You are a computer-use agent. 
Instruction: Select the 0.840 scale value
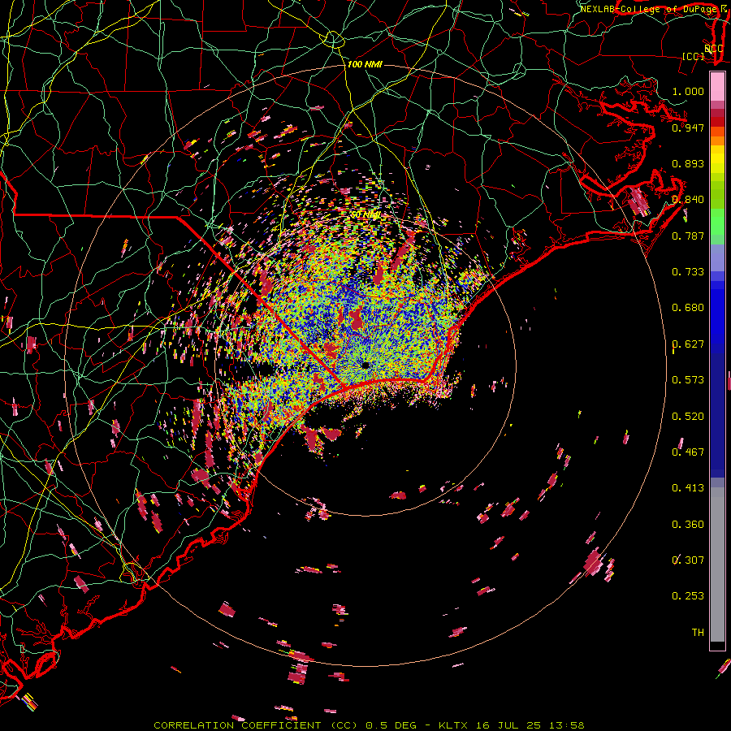tap(688, 199)
